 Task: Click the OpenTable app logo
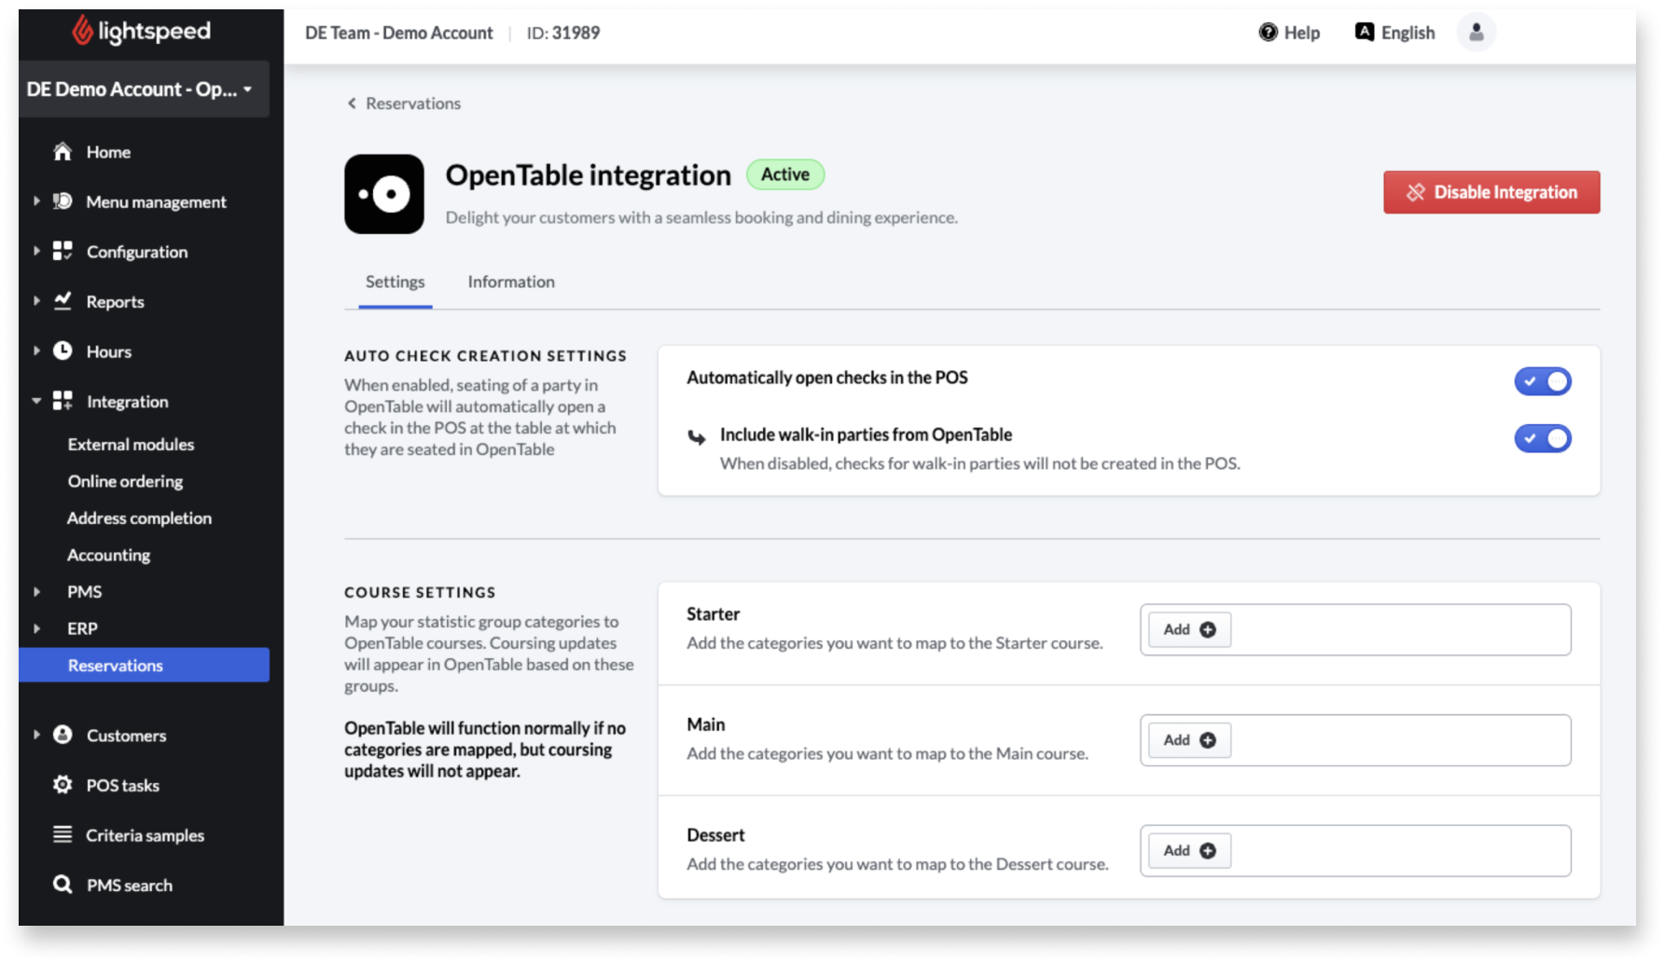pos(384,194)
